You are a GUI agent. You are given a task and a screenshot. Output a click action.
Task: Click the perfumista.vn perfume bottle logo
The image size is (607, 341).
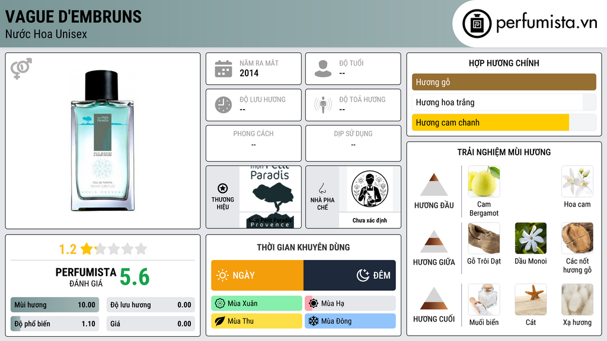click(477, 24)
